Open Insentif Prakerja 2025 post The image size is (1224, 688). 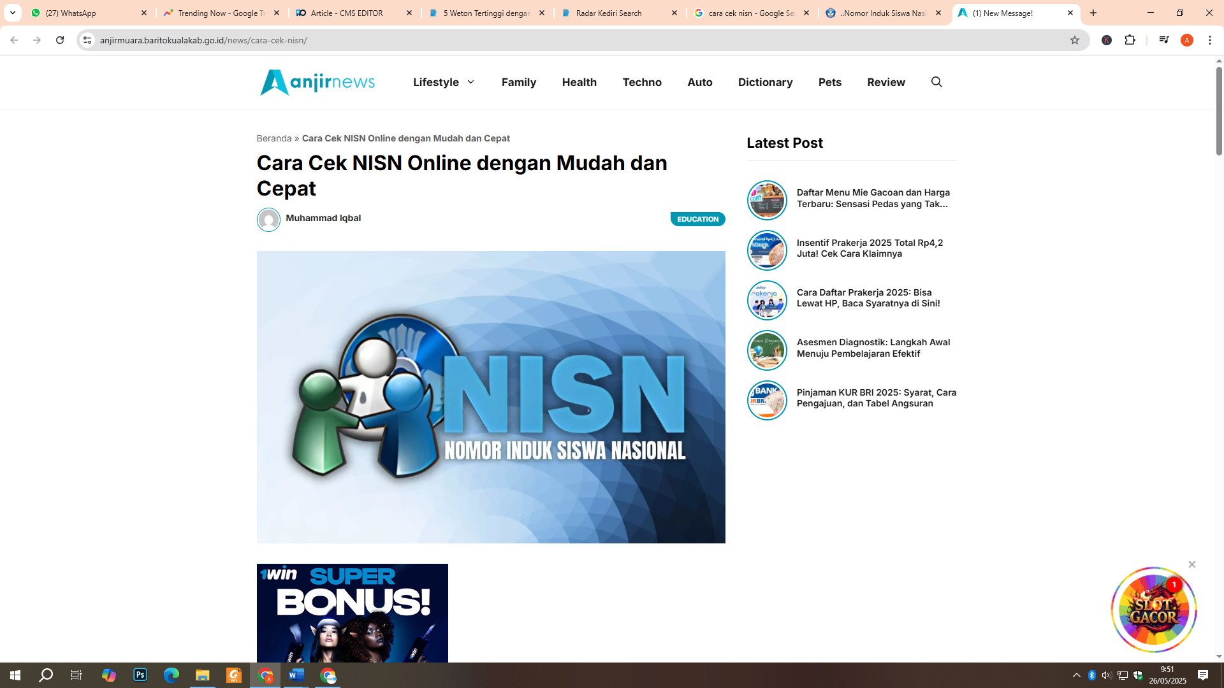pyautogui.click(x=870, y=248)
